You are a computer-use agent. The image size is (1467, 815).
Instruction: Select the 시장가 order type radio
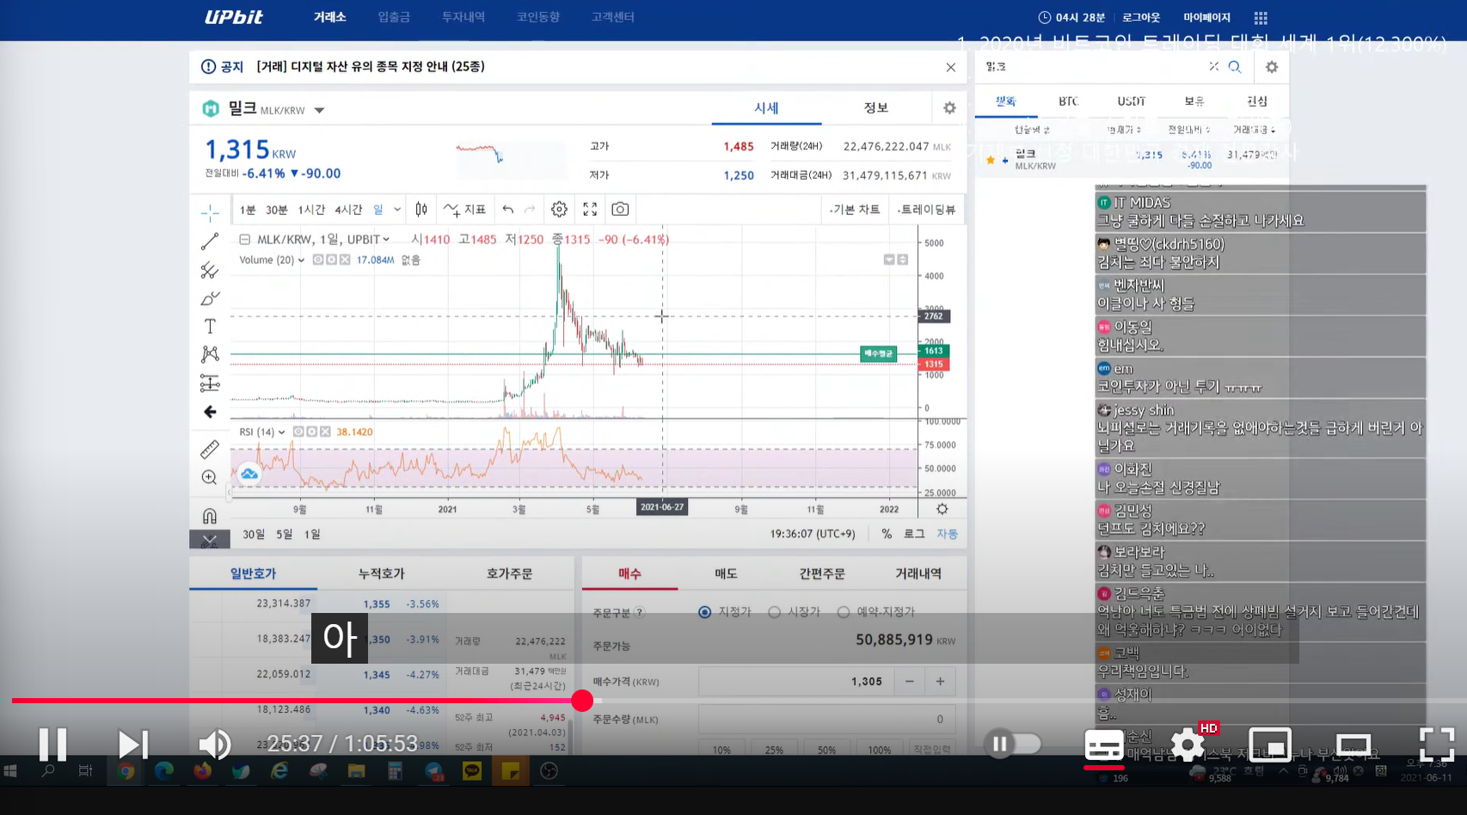click(775, 612)
